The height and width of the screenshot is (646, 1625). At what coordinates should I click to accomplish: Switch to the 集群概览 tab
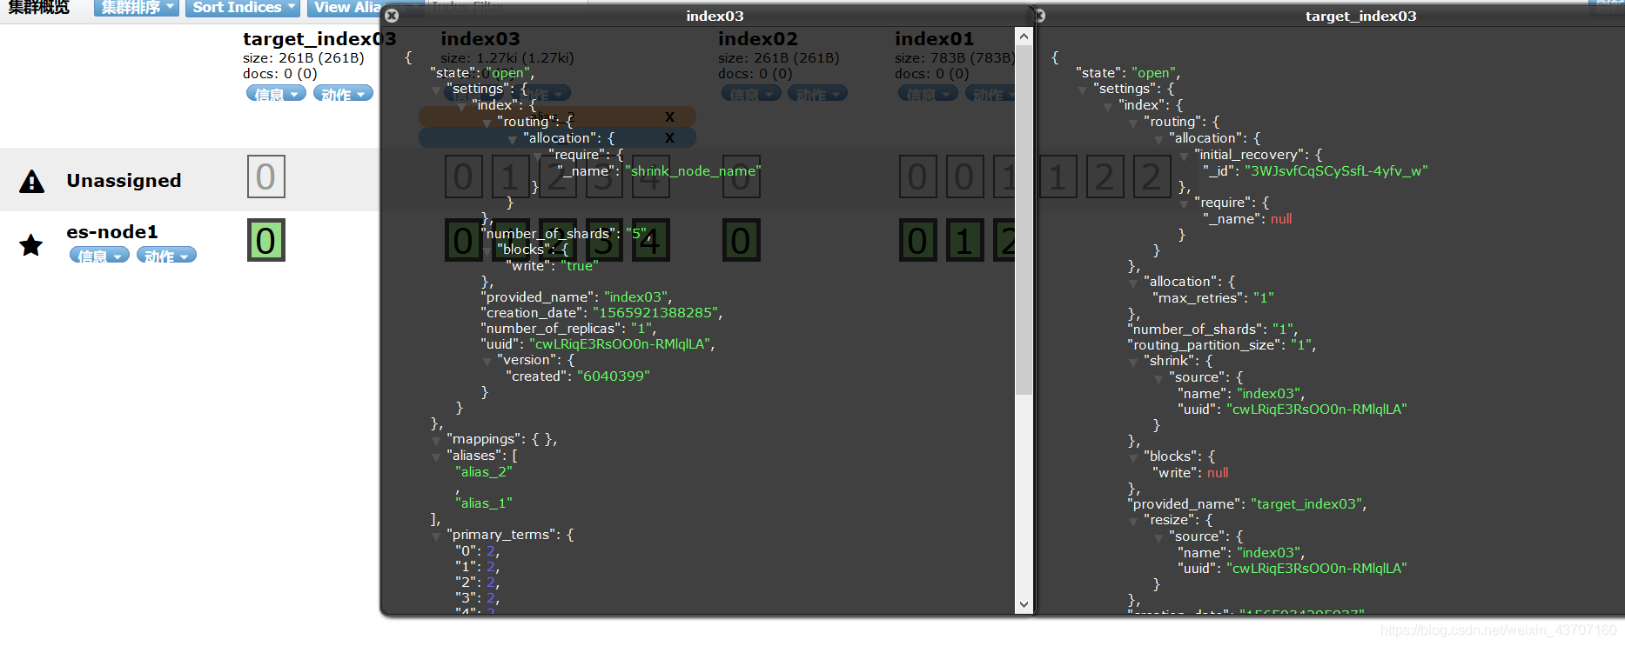click(39, 8)
